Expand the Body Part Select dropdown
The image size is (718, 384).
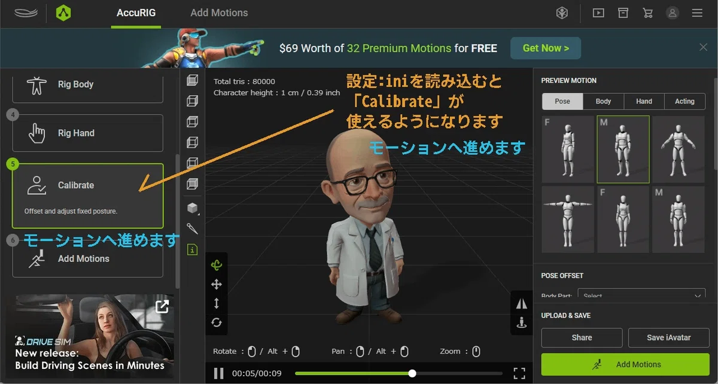click(641, 294)
